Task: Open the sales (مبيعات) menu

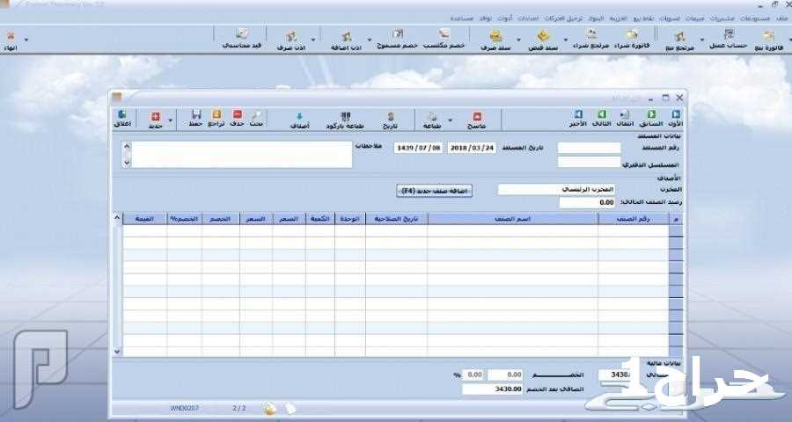Action: coord(695,18)
